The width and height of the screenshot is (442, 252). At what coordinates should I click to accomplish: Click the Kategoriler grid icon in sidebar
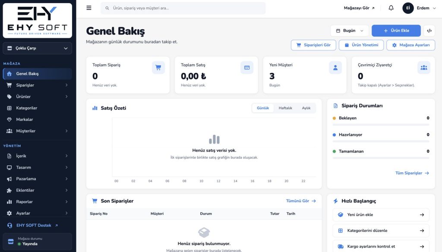click(9, 108)
